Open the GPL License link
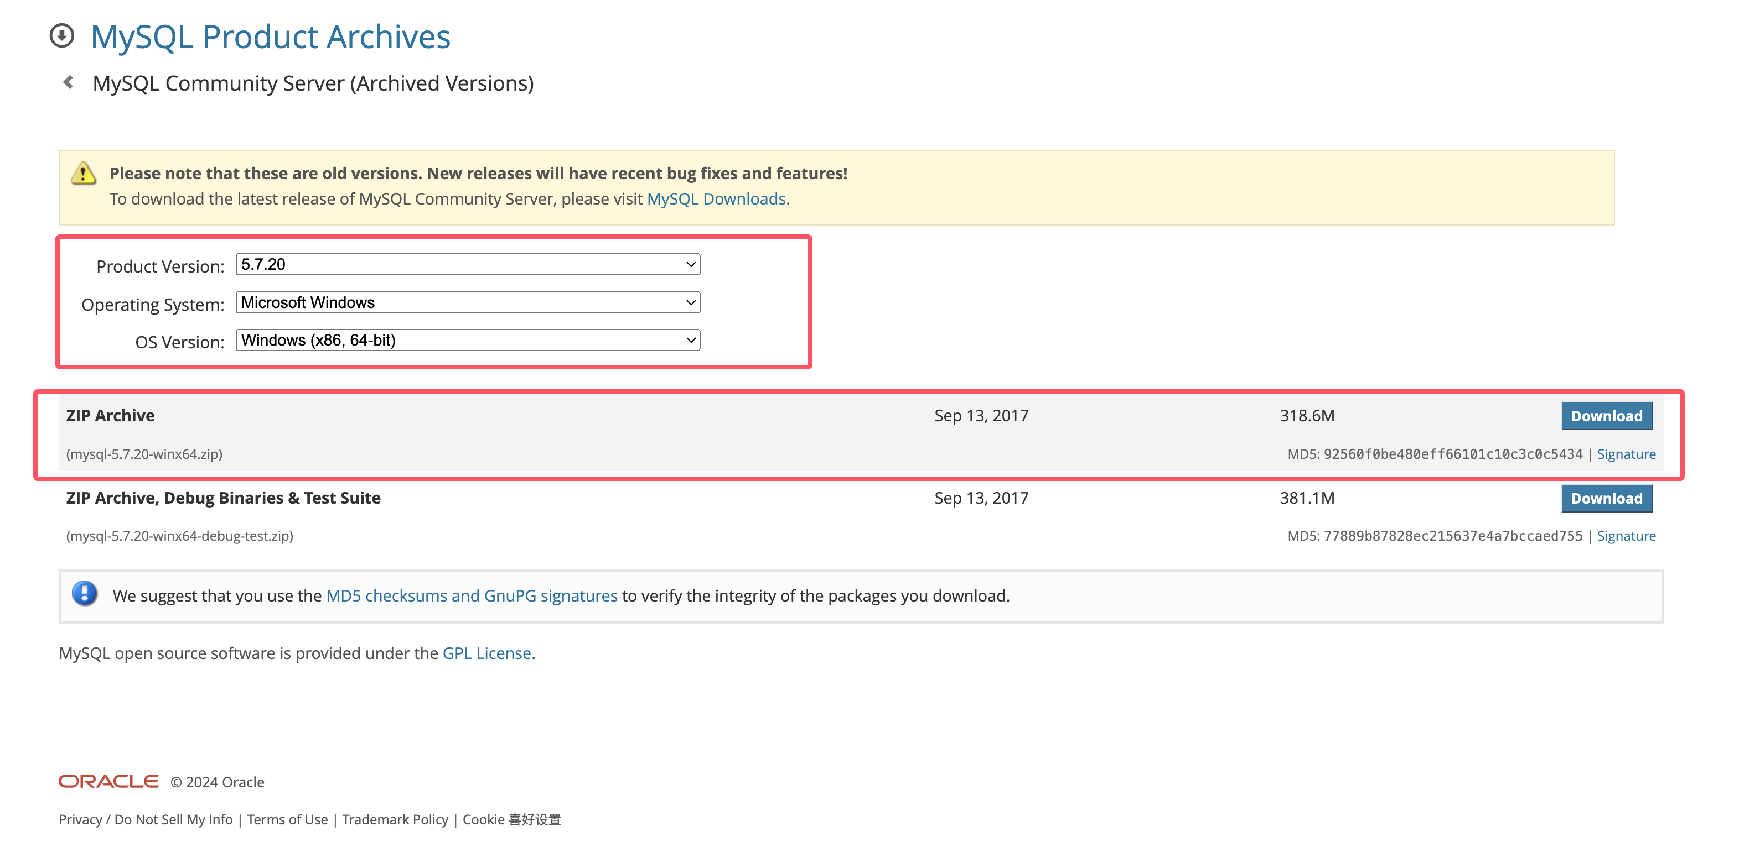The width and height of the screenshot is (1760, 847). 486,653
